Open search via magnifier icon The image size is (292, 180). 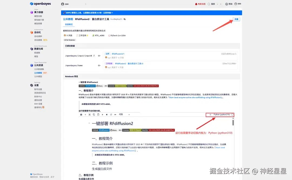point(209,4)
